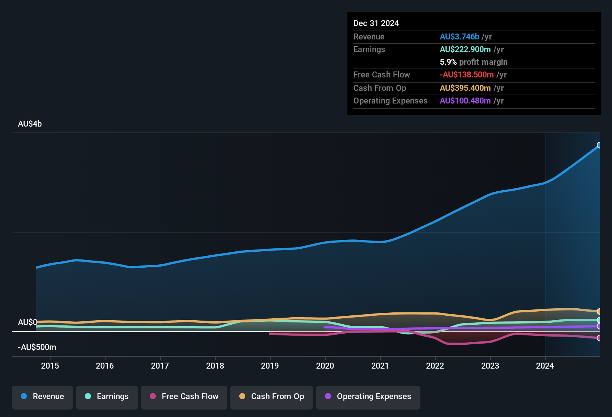
Task: Click the Cash From Op tooltip label
Action: coord(380,88)
